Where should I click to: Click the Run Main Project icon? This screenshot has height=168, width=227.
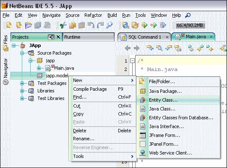[144, 25]
